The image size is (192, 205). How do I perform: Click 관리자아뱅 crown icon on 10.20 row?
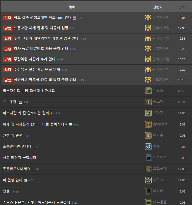[148, 70]
